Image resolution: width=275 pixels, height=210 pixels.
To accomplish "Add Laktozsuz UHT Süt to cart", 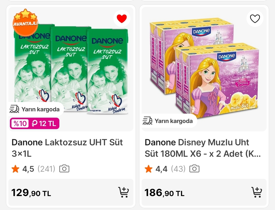I will pyautogui.click(x=123, y=192).
